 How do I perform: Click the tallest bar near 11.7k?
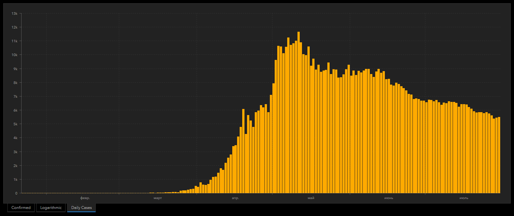point(298,112)
